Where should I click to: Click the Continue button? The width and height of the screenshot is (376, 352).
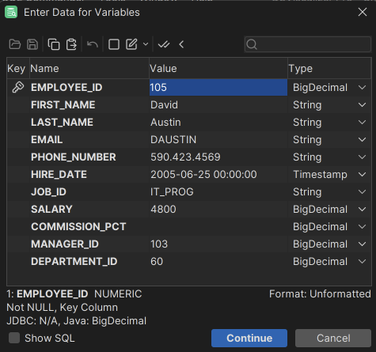point(249,338)
